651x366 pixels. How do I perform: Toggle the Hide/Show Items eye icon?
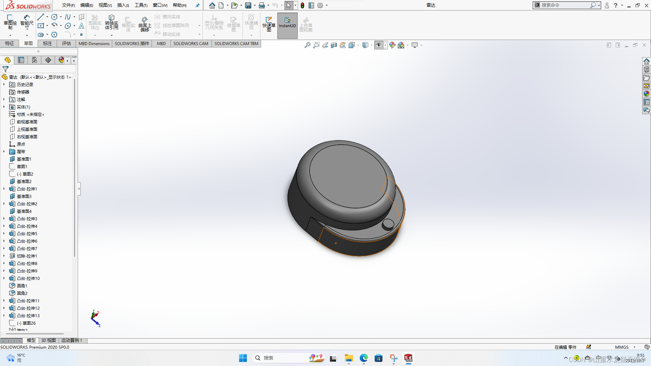point(379,45)
